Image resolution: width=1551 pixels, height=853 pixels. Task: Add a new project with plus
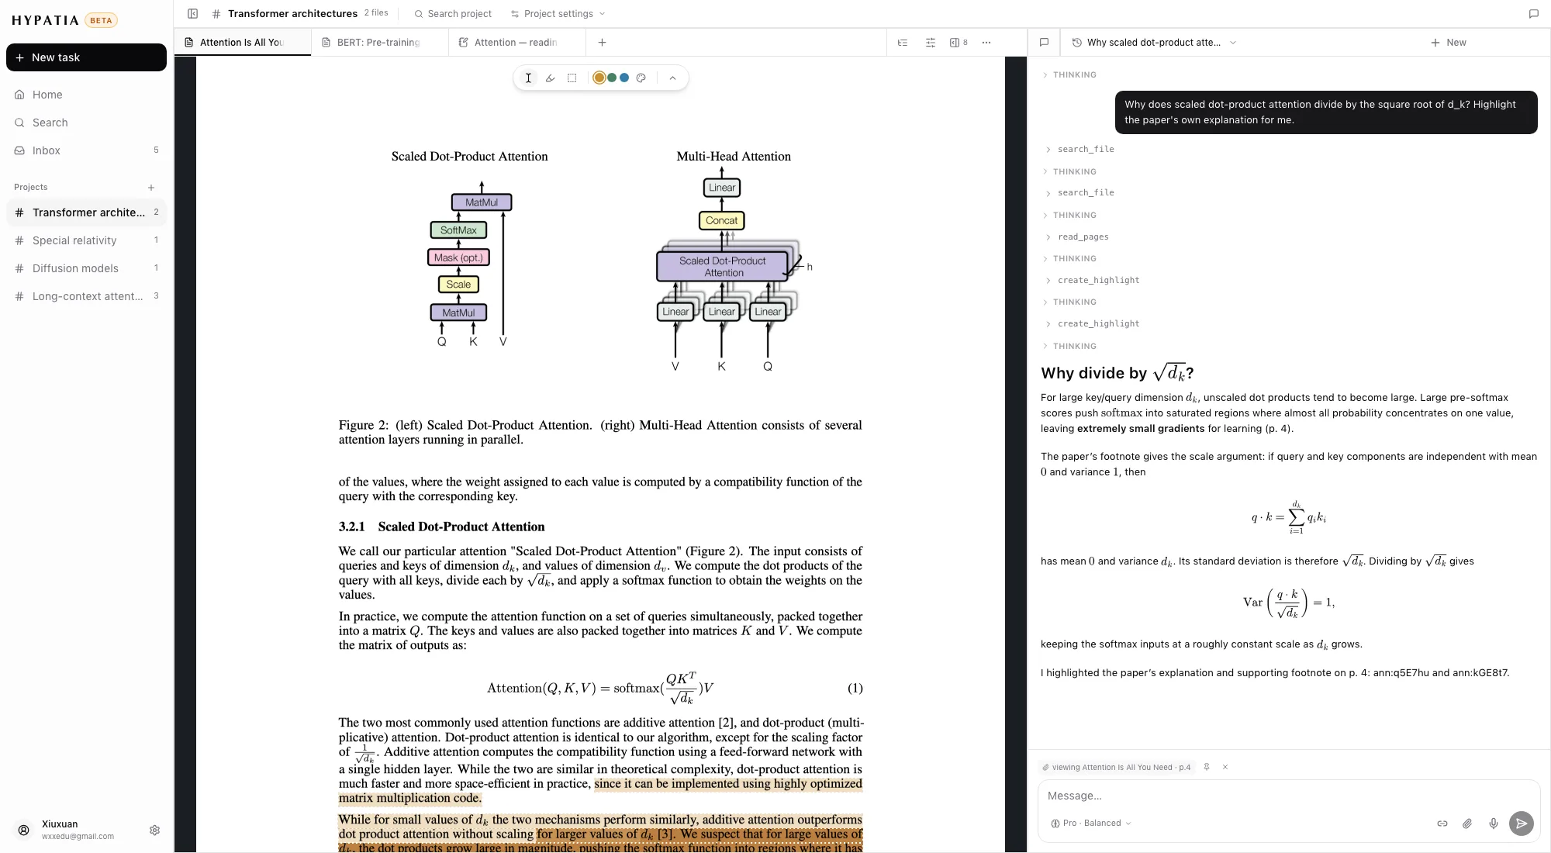click(x=151, y=188)
